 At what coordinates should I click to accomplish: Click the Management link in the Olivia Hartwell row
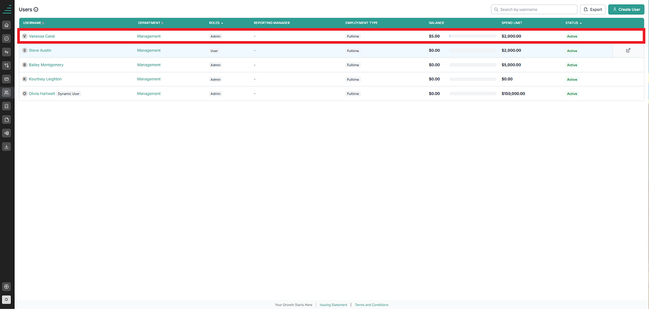click(149, 94)
